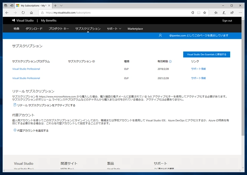
Task: Click the Visual Studio Dev Essentials に参加する button
Action: 207,54
